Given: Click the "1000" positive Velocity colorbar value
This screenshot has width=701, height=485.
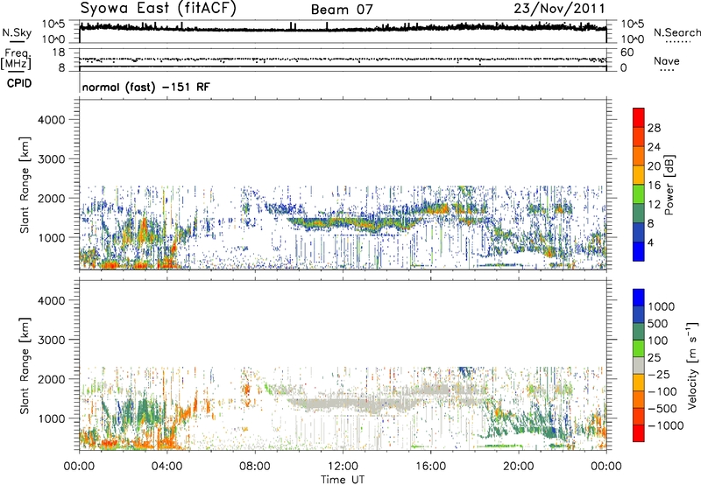Looking at the screenshot, I should tap(661, 306).
